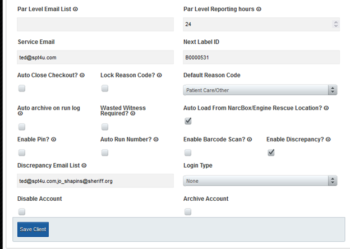Click into the Service Email field

95,57
